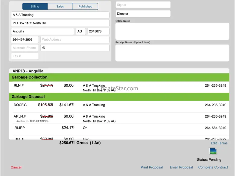Focus the Fax # field
This screenshot has height=176, width=235.
click(25, 56)
